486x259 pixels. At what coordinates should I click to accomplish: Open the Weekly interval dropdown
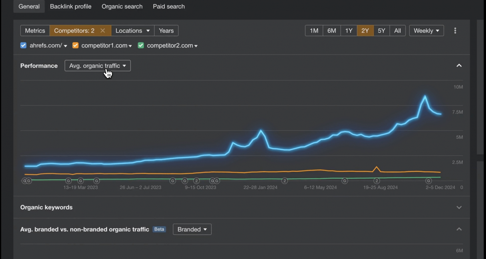(426, 31)
